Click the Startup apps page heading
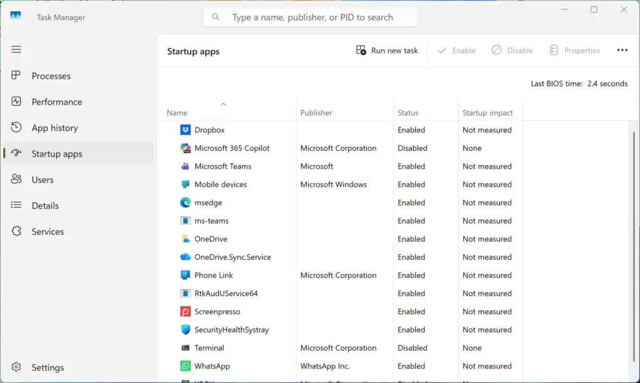Screen dimensions: 640x383 pos(193,51)
